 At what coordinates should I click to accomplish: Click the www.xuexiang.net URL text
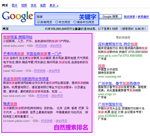110,76
